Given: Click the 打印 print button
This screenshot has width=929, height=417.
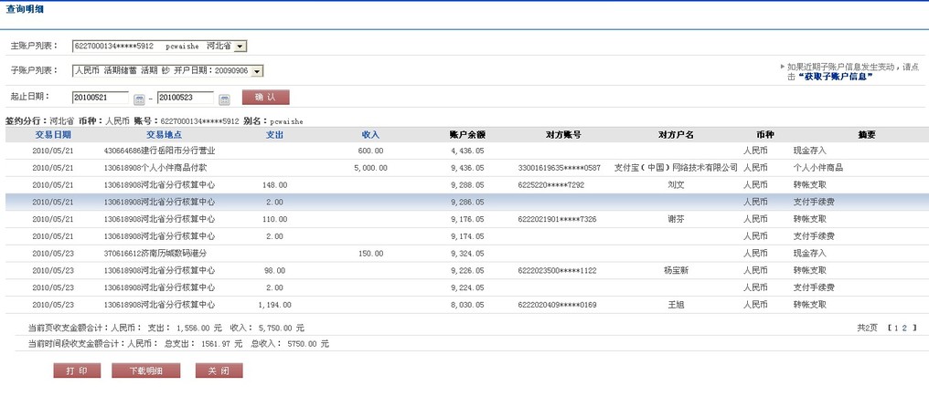Looking at the screenshot, I should pos(77,371).
